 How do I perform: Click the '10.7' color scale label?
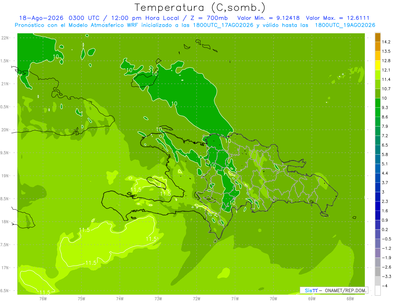point(386,89)
